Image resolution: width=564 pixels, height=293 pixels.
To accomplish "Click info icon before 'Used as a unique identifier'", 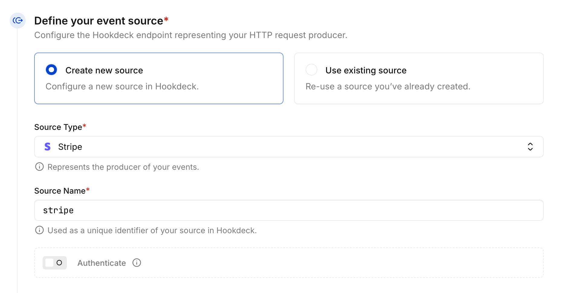I will [x=39, y=230].
